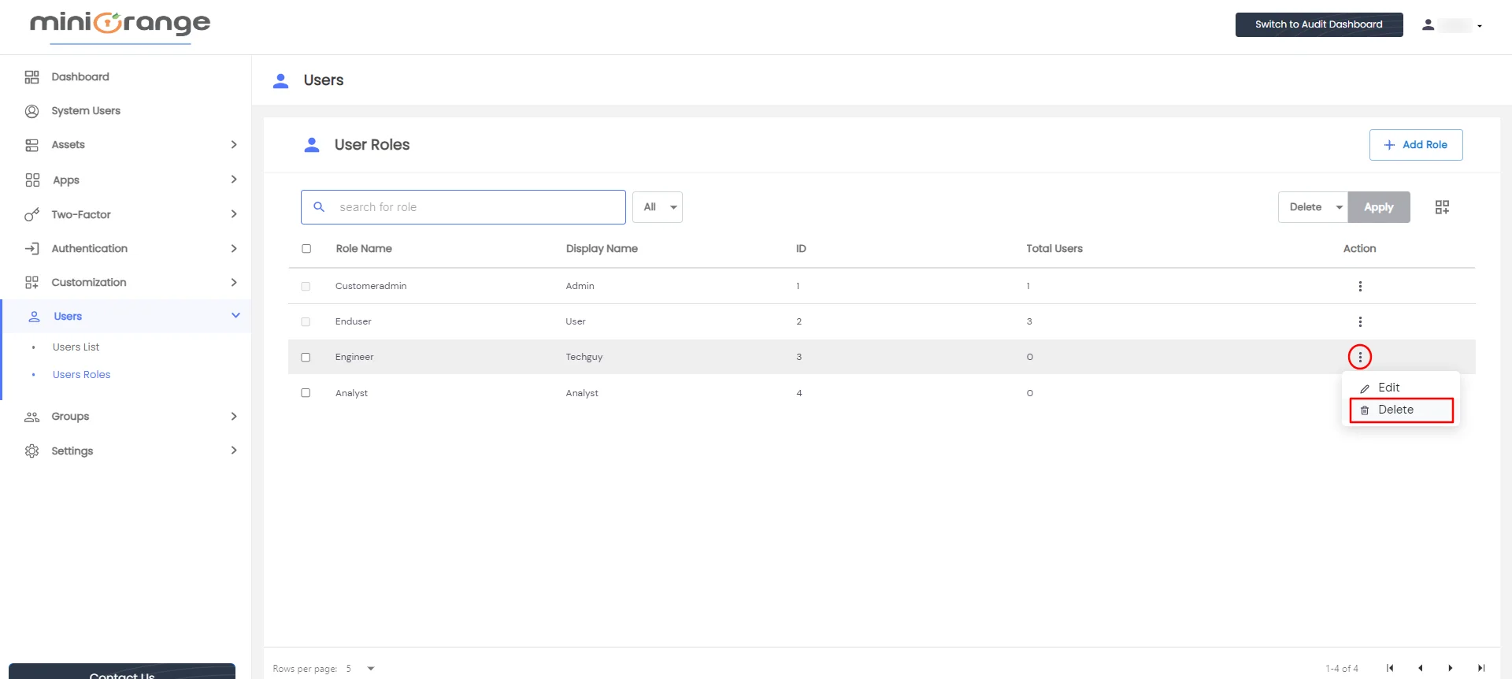The height and width of the screenshot is (679, 1512).
Task: Click the Display Name column header
Action: tap(602, 248)
